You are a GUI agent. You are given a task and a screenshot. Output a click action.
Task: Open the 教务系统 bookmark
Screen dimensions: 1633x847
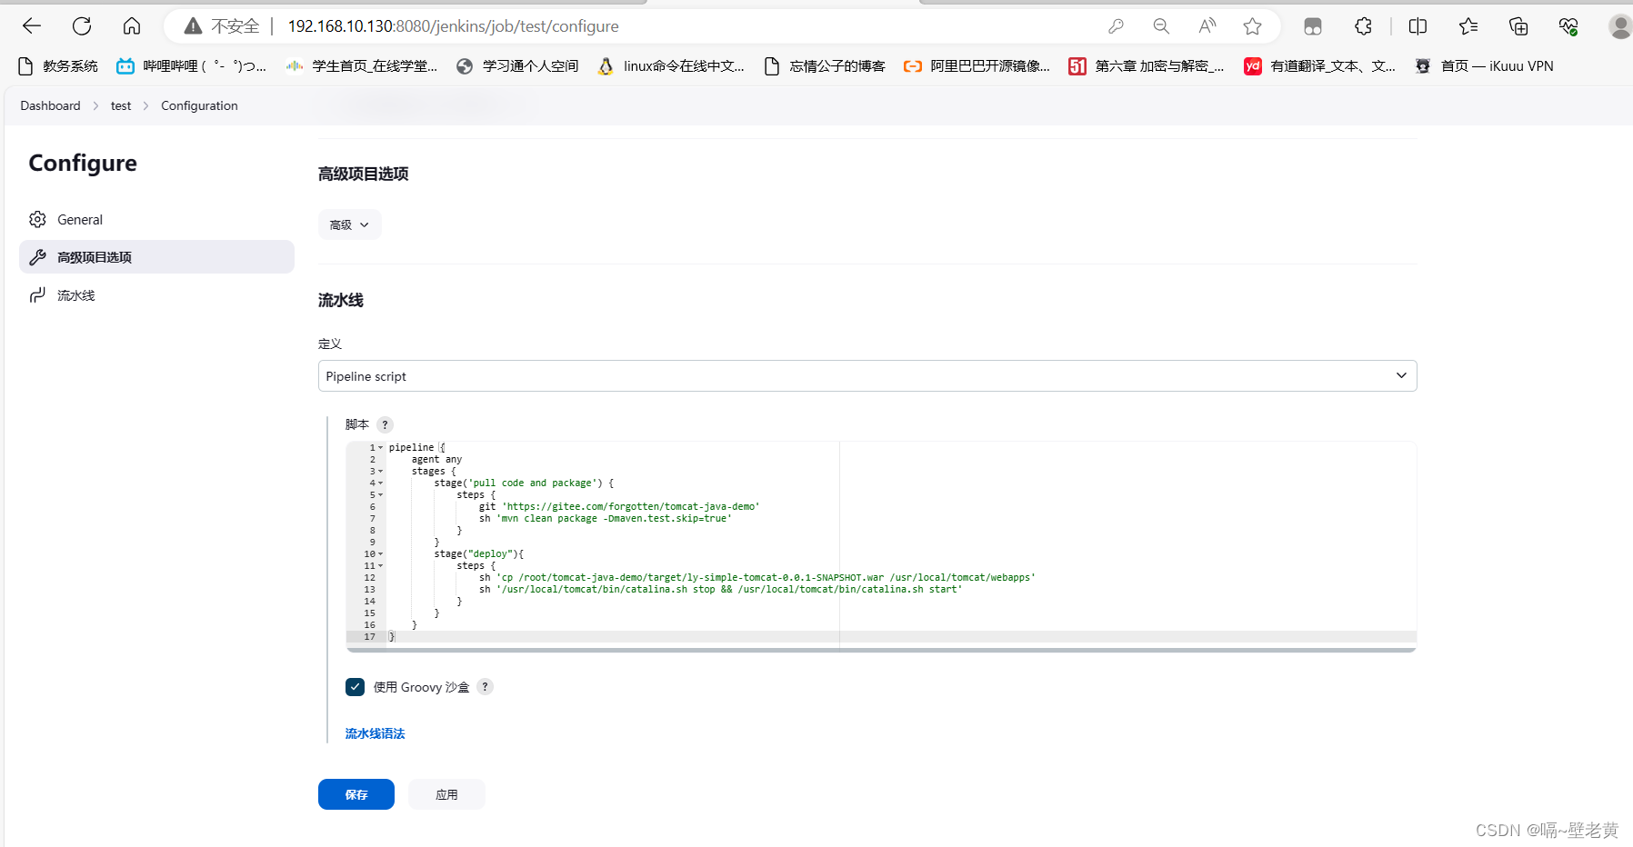point(58,65)
